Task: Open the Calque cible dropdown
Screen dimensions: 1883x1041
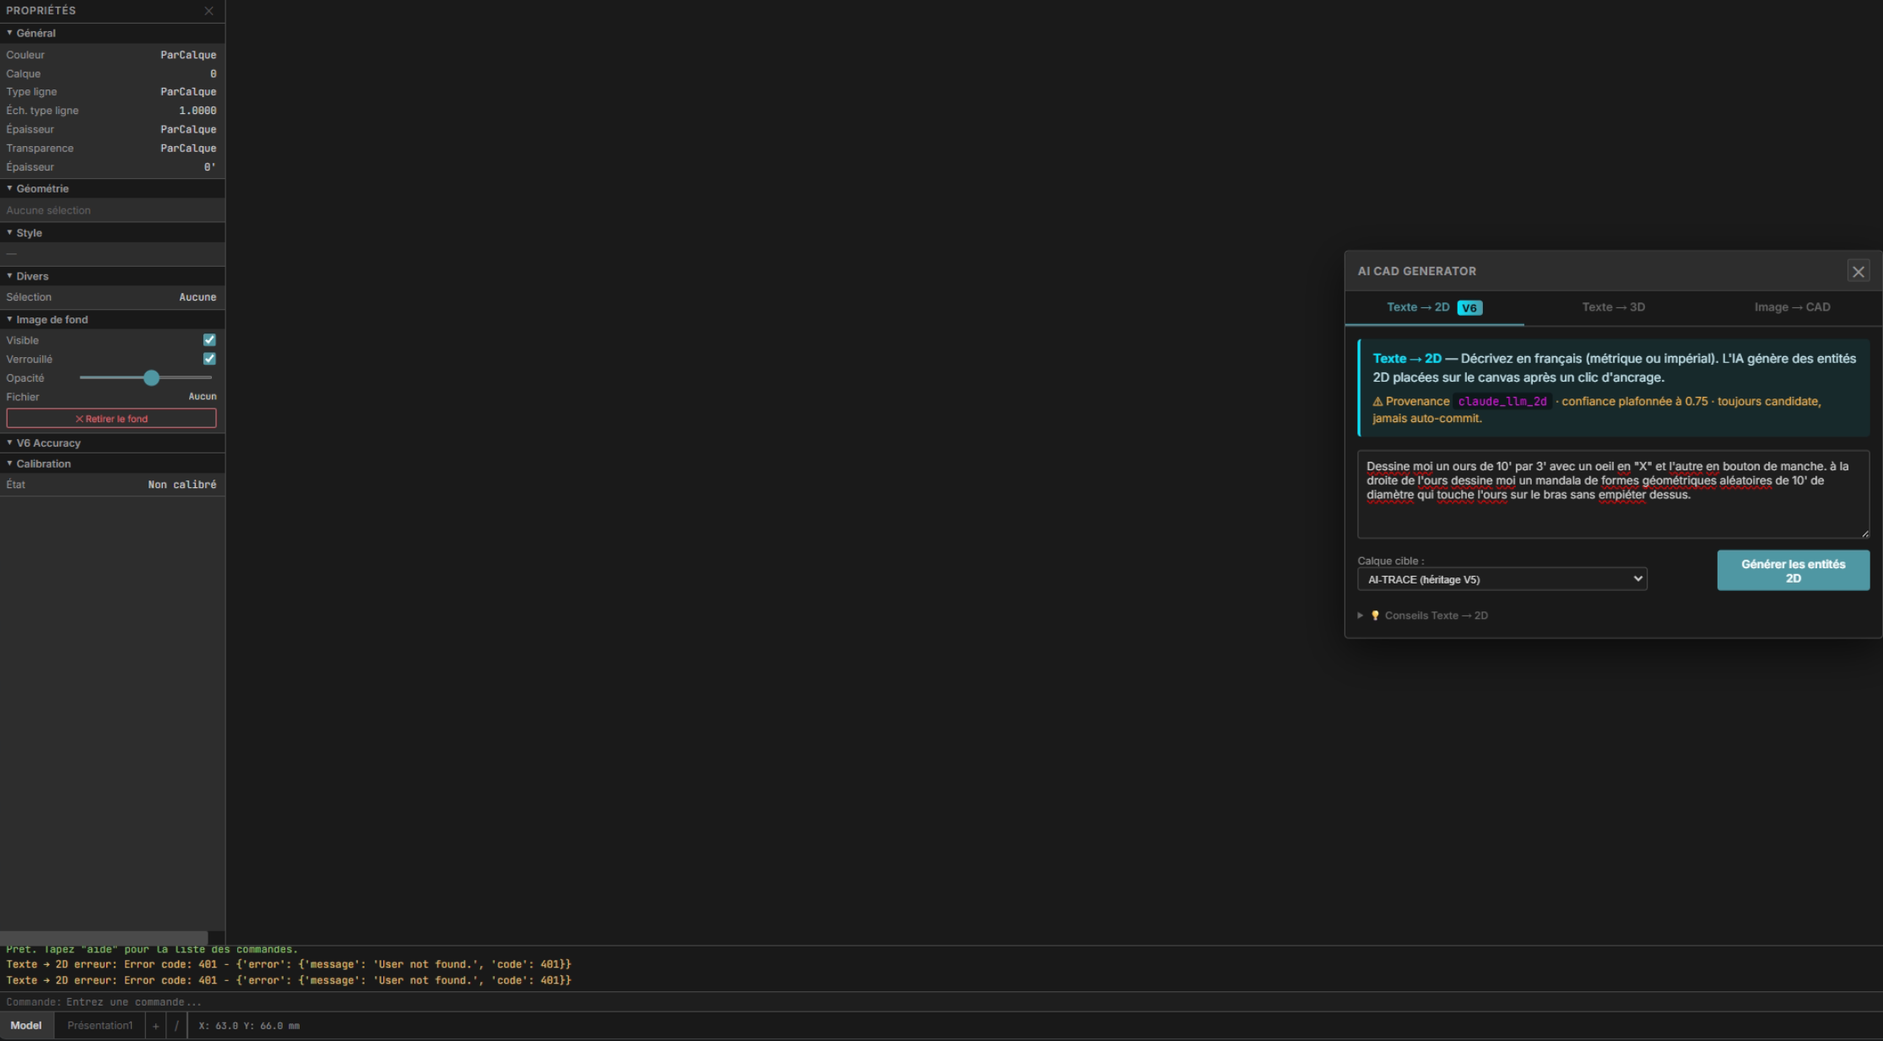Action: click(1502, 579)
